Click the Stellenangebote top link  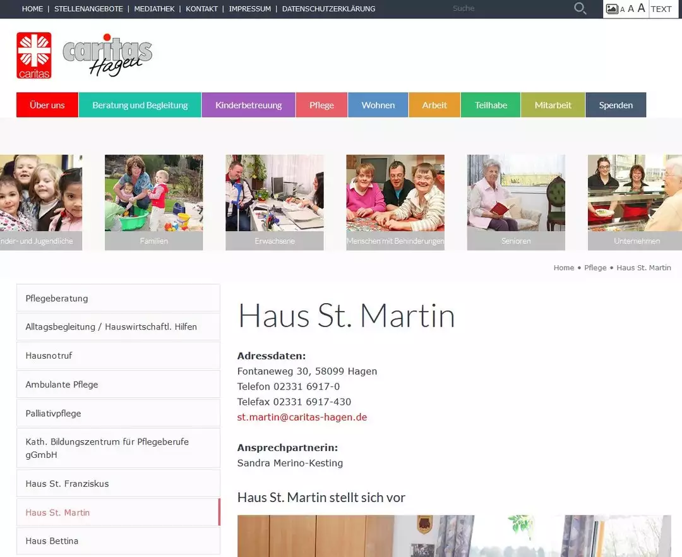pyautogui.click(x=88, y=9)
